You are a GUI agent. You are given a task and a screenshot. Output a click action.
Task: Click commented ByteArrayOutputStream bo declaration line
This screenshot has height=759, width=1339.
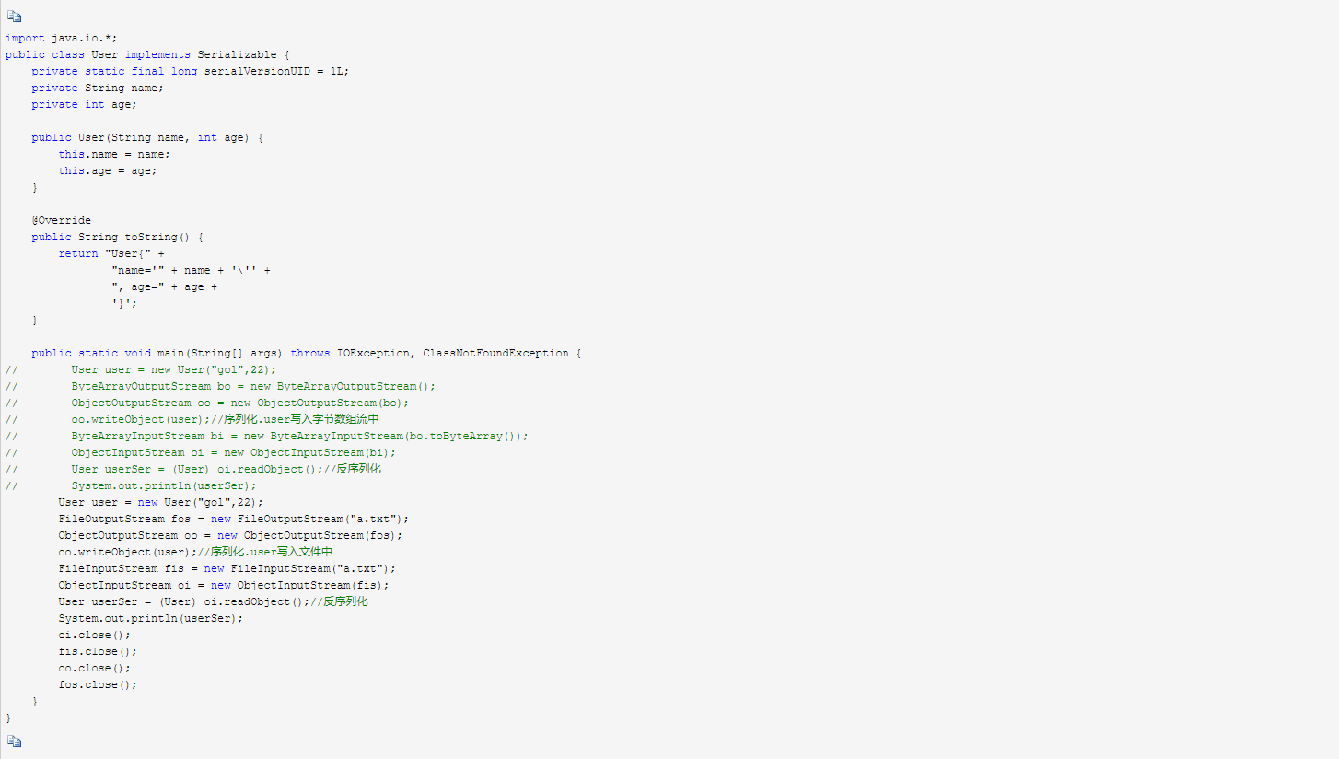(x=221, y=386)
